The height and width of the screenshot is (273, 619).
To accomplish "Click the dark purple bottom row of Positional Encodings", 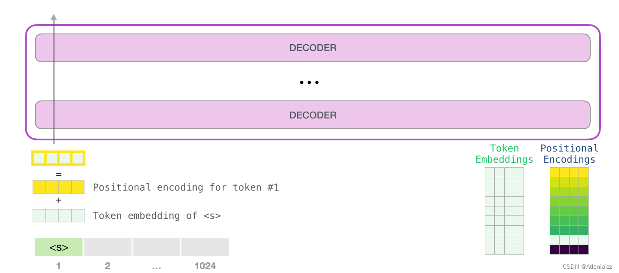I will pos(569,249).
